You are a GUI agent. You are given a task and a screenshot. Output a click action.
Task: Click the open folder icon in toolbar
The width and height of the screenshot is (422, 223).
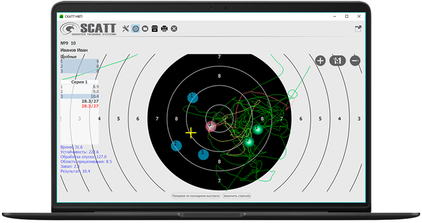pos(145,28)
